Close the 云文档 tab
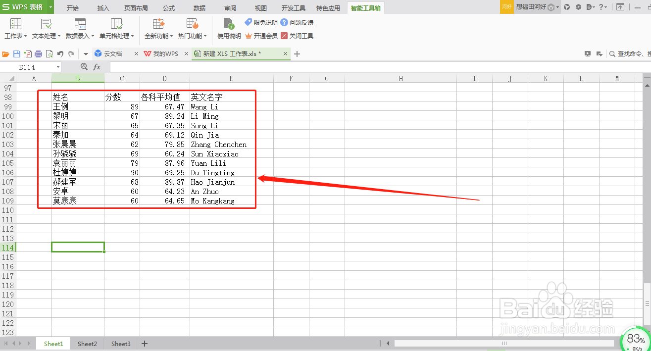 pyautogui.click(x=137, y=53)
